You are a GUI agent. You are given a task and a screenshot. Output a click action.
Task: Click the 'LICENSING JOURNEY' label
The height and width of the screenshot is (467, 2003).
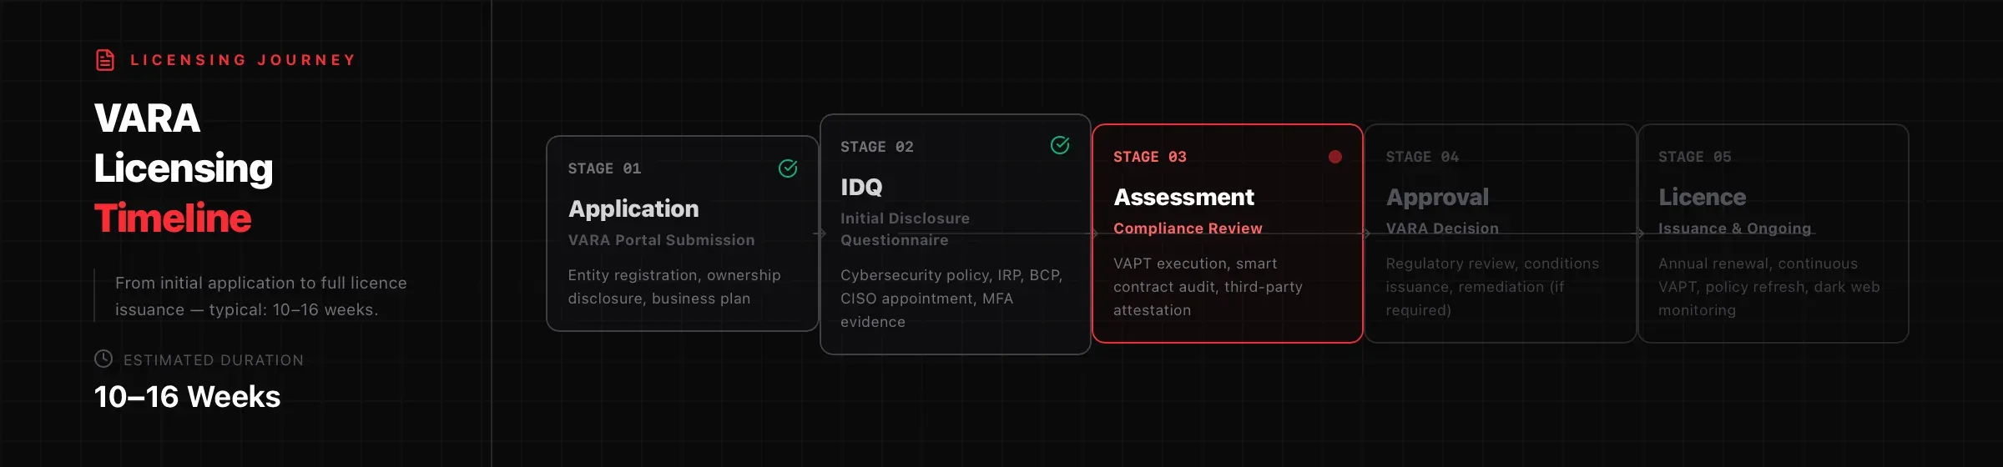pos(243,60)
